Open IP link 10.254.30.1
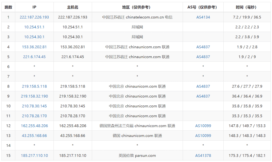The width and height of the screenshot is (272, 162). point(34,37)
